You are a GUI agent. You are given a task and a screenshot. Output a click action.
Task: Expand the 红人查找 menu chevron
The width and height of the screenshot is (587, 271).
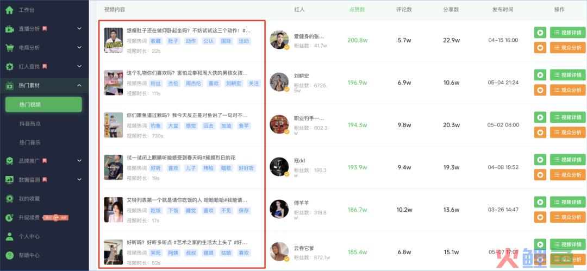(x=79, y=66)
